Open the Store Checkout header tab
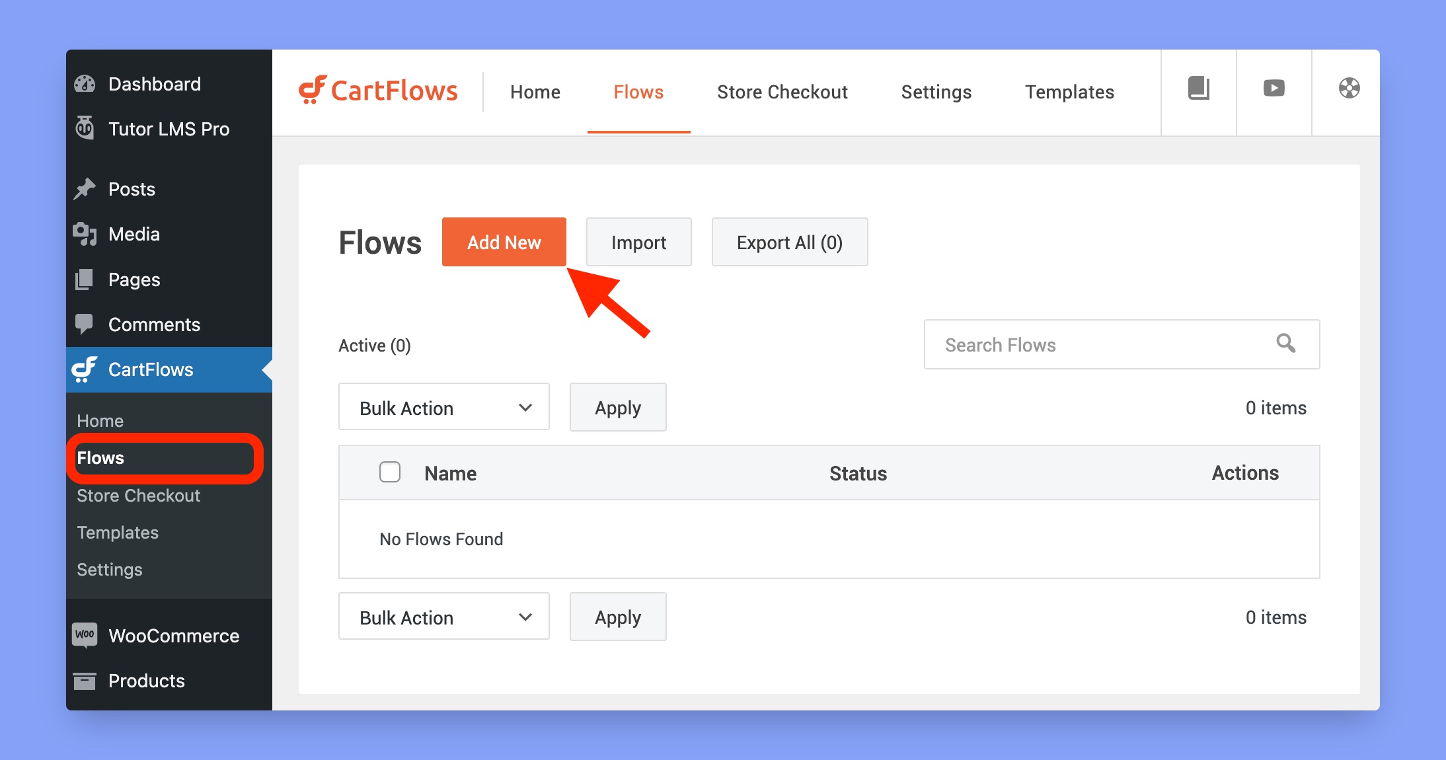1446x760 pixels. coord(782,93)
